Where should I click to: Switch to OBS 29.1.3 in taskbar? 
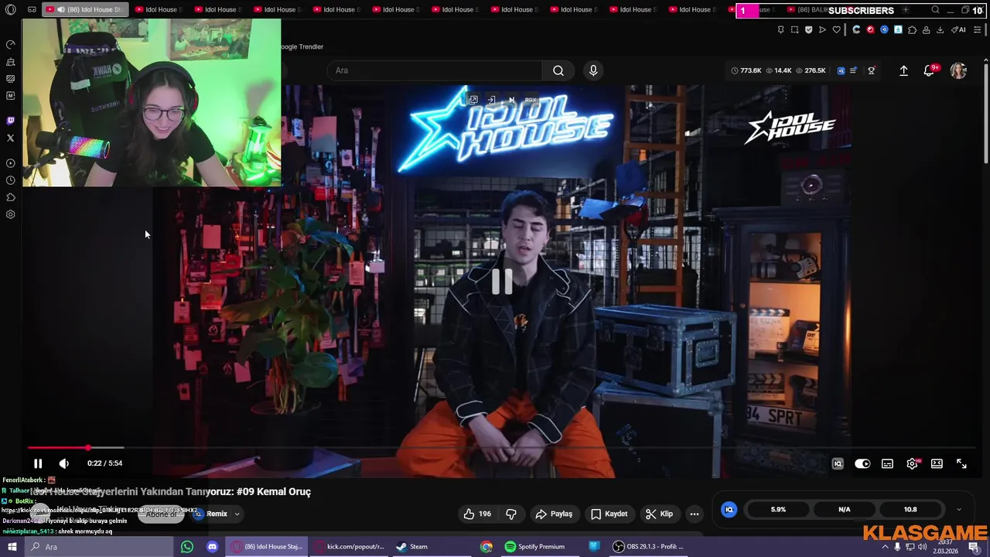(x=648, y=547)
